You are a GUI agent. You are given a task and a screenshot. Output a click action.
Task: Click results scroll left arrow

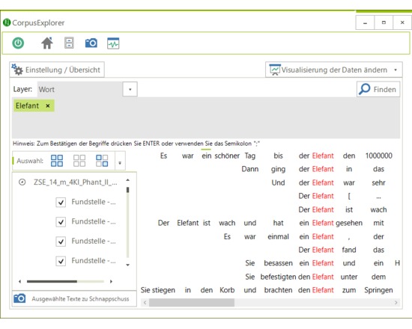click(145, 303)
